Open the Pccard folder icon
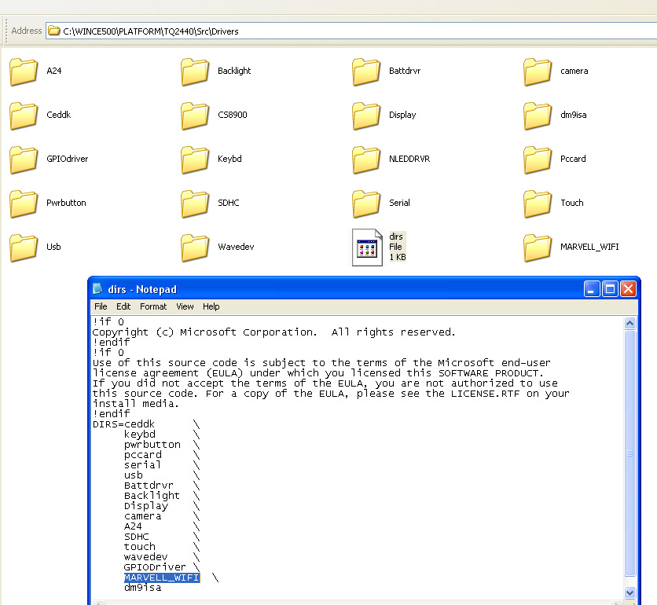Screen dimensions: 657x605 pos(538,159)
